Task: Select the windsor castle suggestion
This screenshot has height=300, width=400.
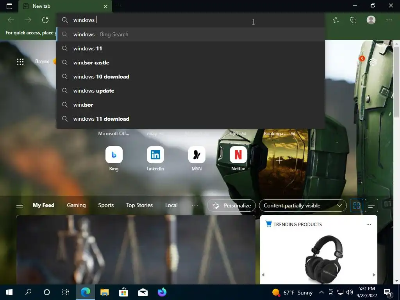Action: [190, 62]
